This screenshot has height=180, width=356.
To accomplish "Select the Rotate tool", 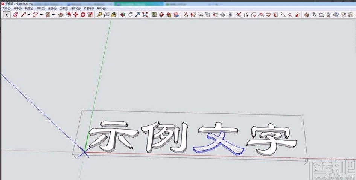I will tap(83, 15).
